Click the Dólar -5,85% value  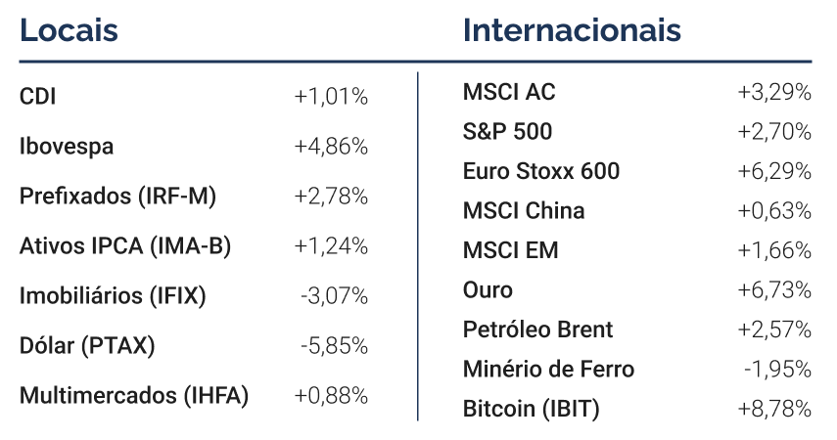(x=334, y=346)
